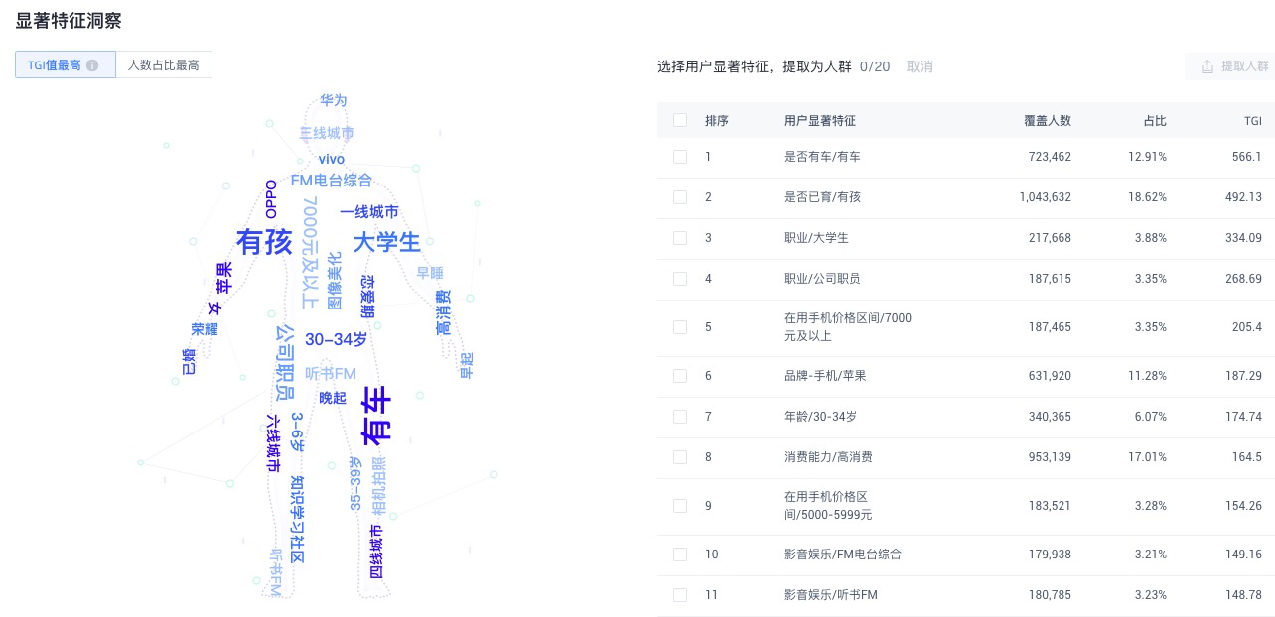Open the TGI值最高 info tooltip icon
1275x617 pixels.
coord(91,64)
